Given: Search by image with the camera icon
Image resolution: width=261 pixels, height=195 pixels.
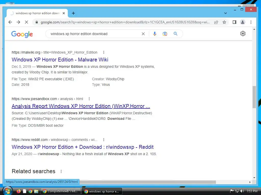Looking at the screenshot, I should click(165, 34).
